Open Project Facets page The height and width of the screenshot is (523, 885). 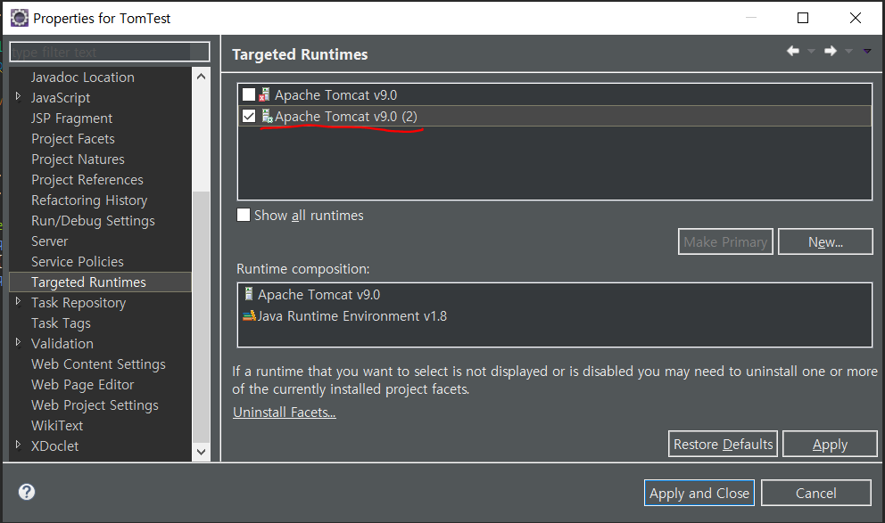pyautogui.click(x=73, y=139)
